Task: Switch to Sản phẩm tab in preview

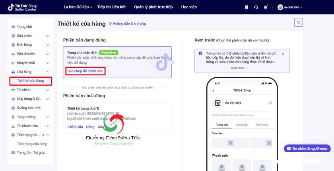Action: click(242, 125)
